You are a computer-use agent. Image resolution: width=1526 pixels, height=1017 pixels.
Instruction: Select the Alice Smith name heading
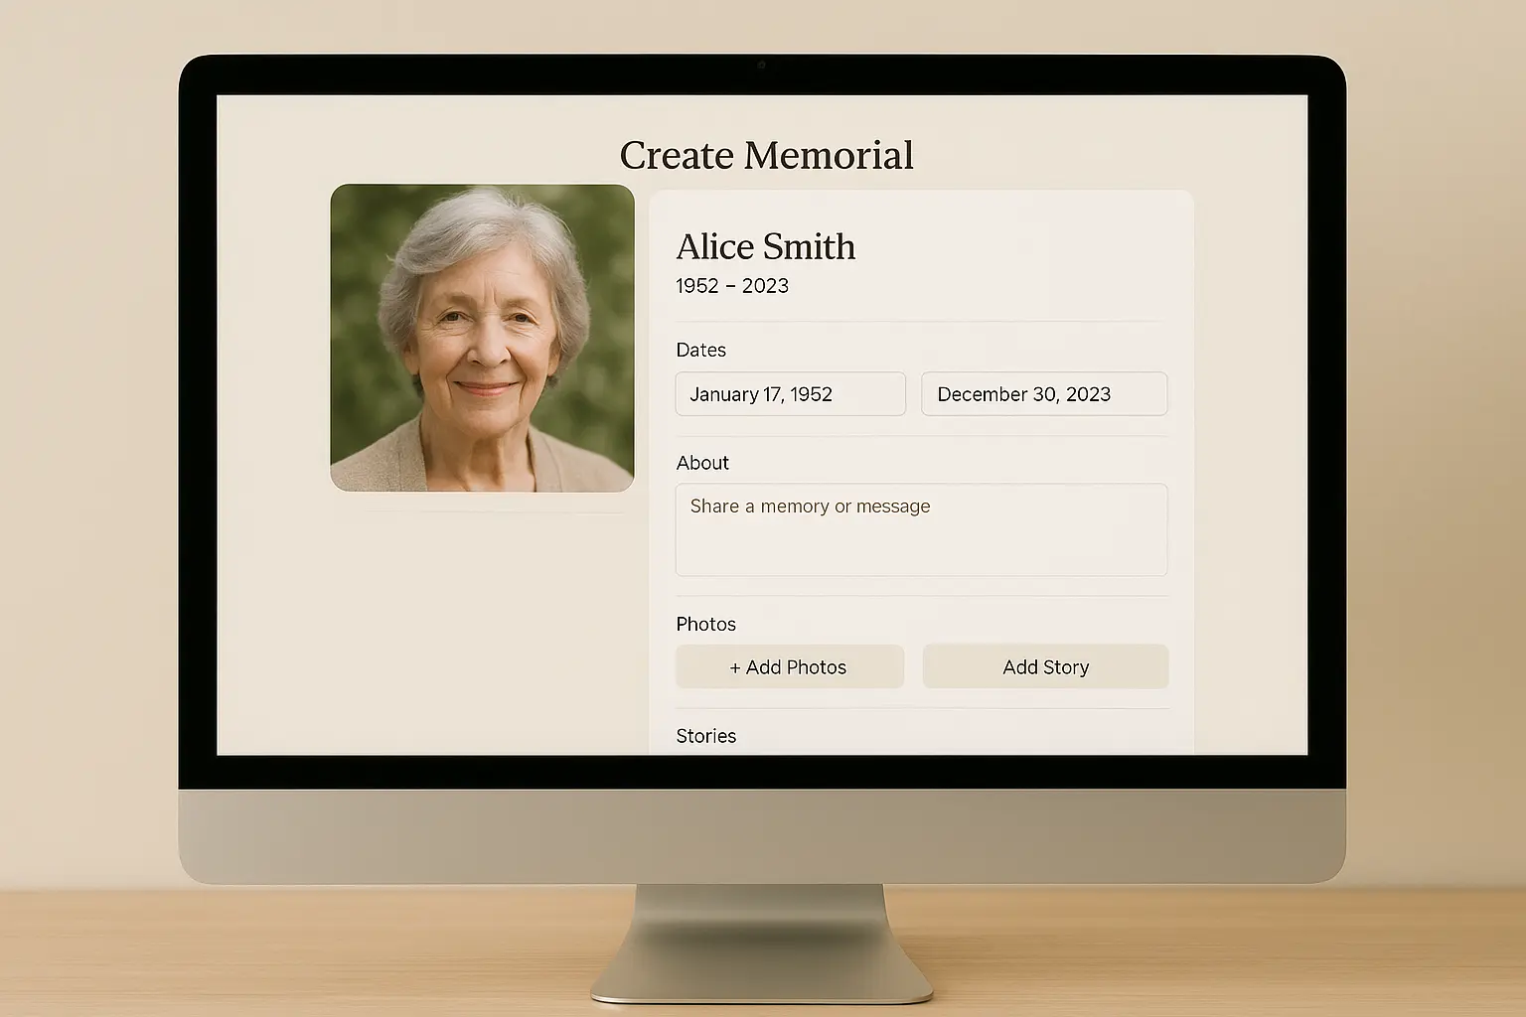pyautogui.click(x=765, y=247)
